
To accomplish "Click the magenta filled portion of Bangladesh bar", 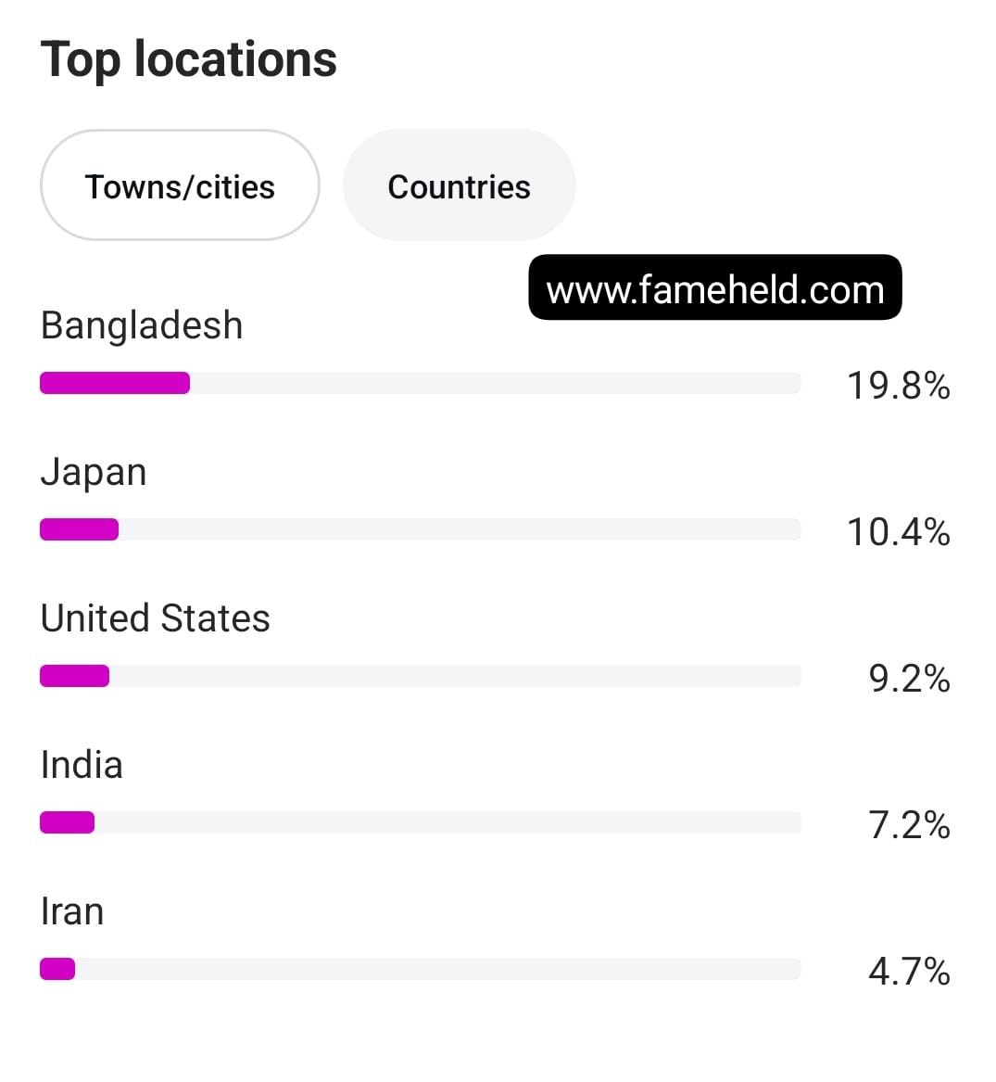I will [x=115, y=383].
